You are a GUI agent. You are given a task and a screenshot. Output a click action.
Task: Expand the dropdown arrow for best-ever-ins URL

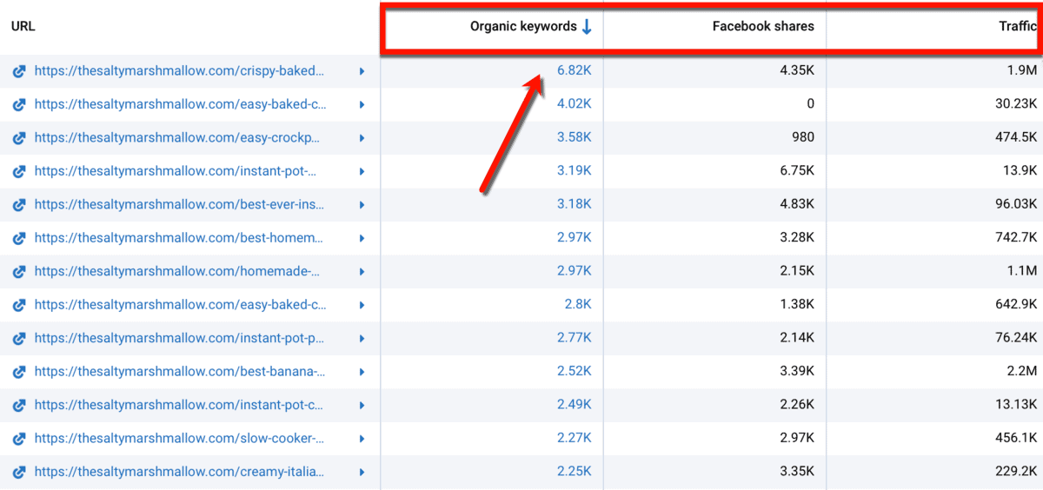coord(362,204)
